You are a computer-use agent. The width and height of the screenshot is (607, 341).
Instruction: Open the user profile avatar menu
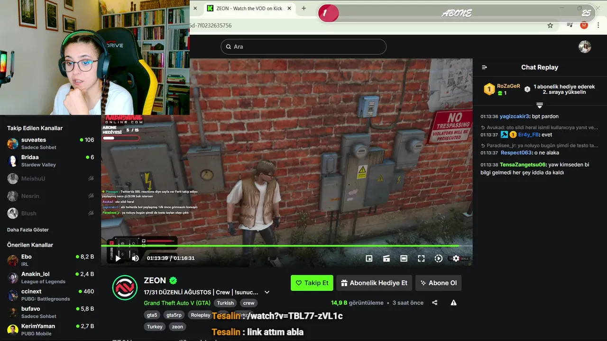tap(585, 46)
